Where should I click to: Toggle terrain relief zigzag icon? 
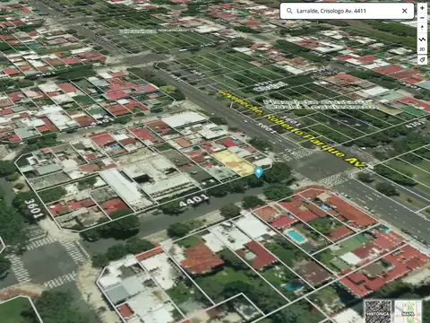(x=422, y=39)
